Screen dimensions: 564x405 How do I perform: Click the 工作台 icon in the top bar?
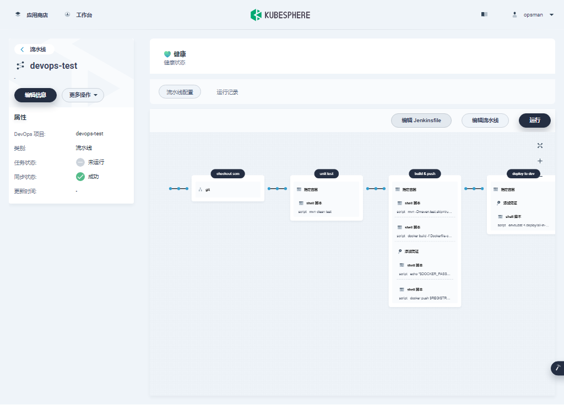click(66, 14)
